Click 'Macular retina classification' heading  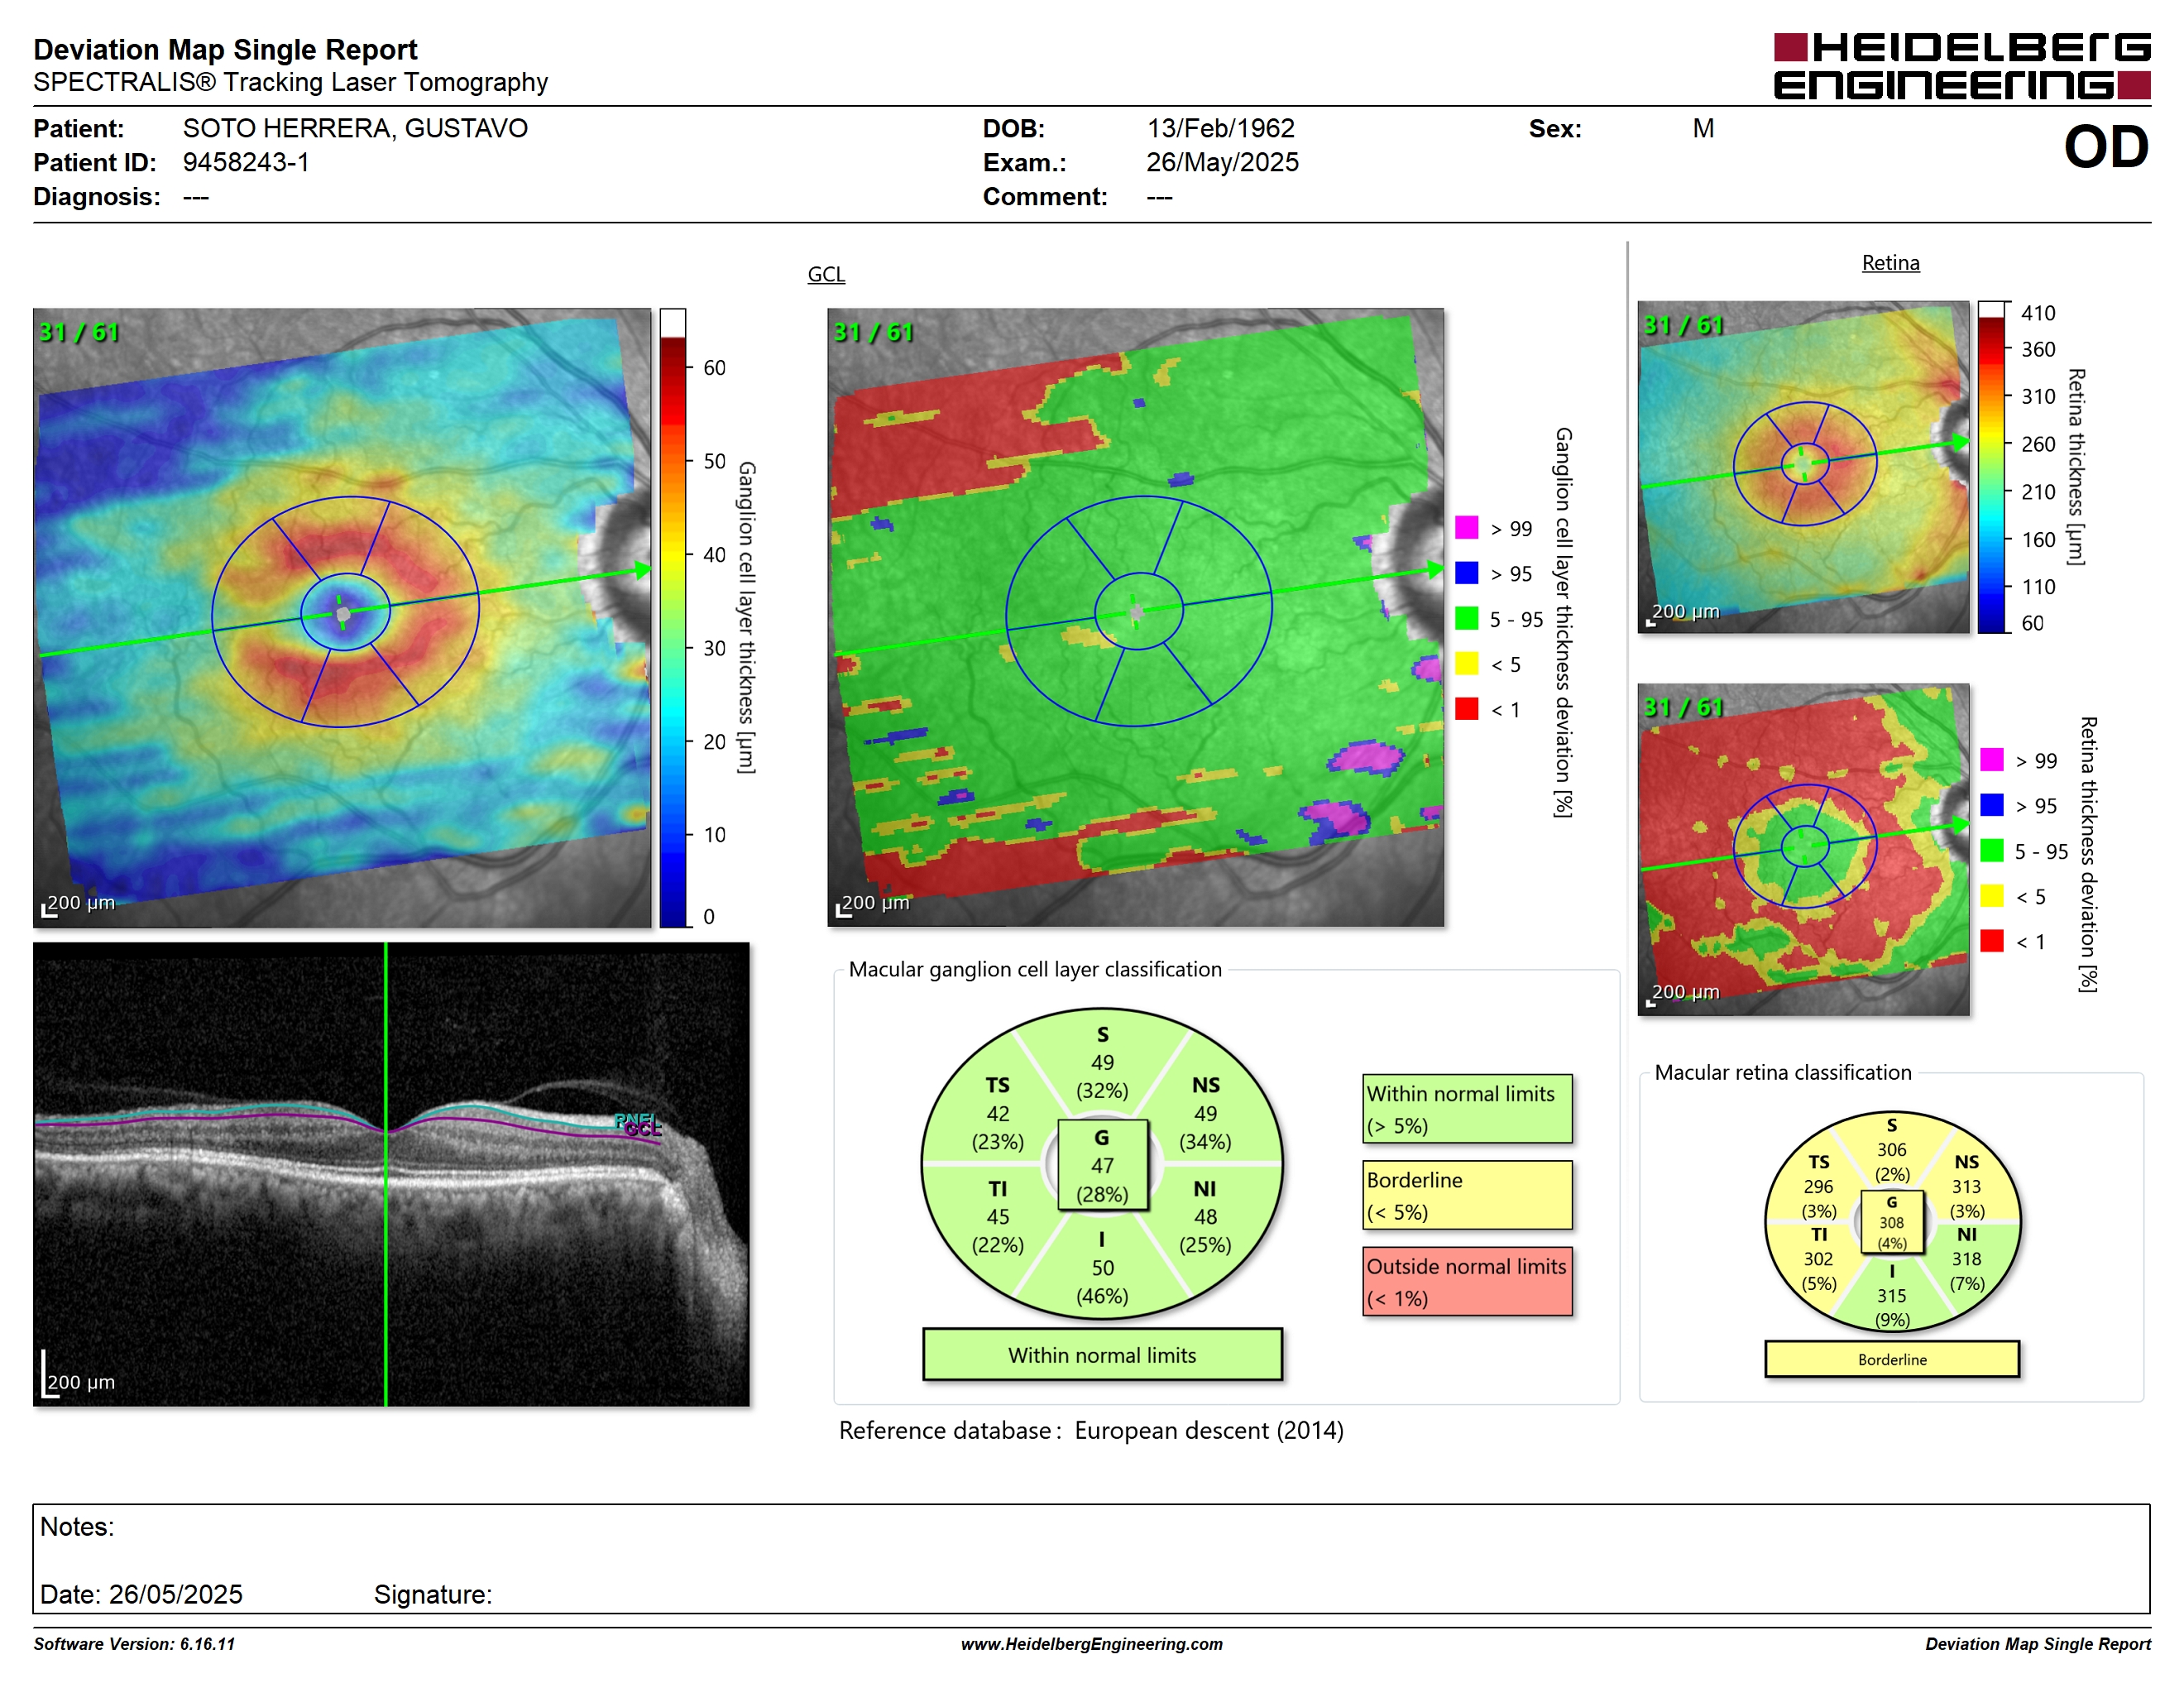(x=1783, y=1072)
